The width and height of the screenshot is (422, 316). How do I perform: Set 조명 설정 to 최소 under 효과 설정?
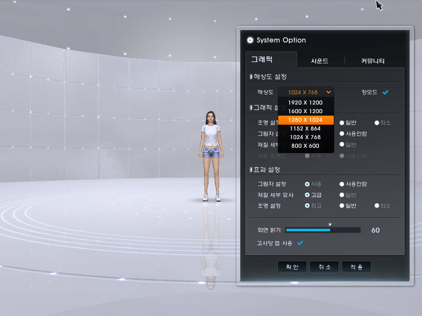point(376,206)
